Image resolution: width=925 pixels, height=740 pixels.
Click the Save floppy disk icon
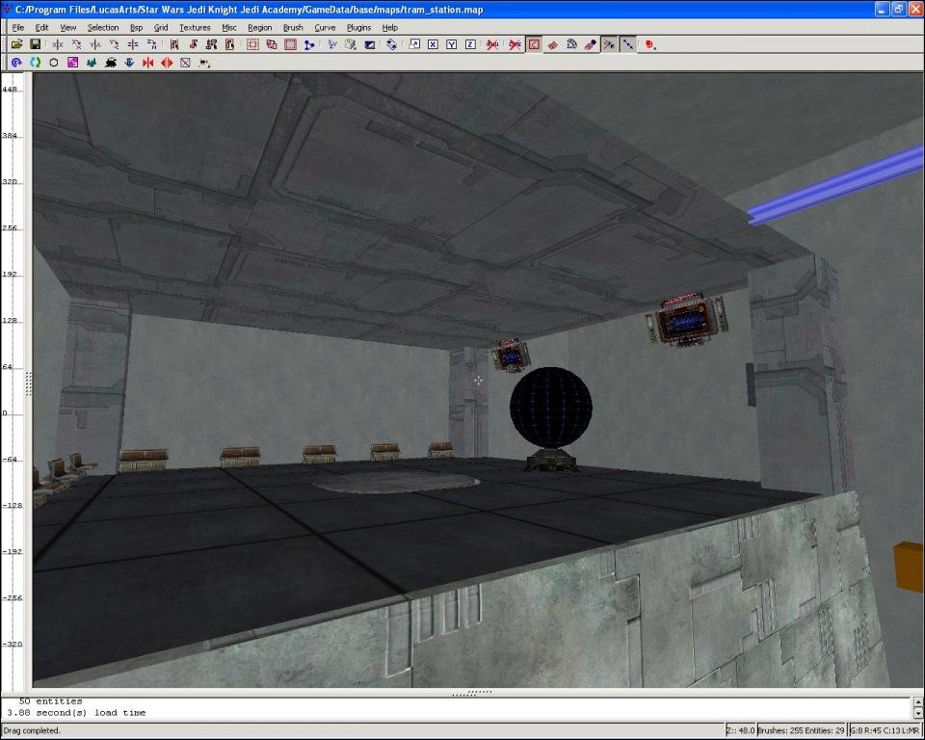tap(35, 44)
